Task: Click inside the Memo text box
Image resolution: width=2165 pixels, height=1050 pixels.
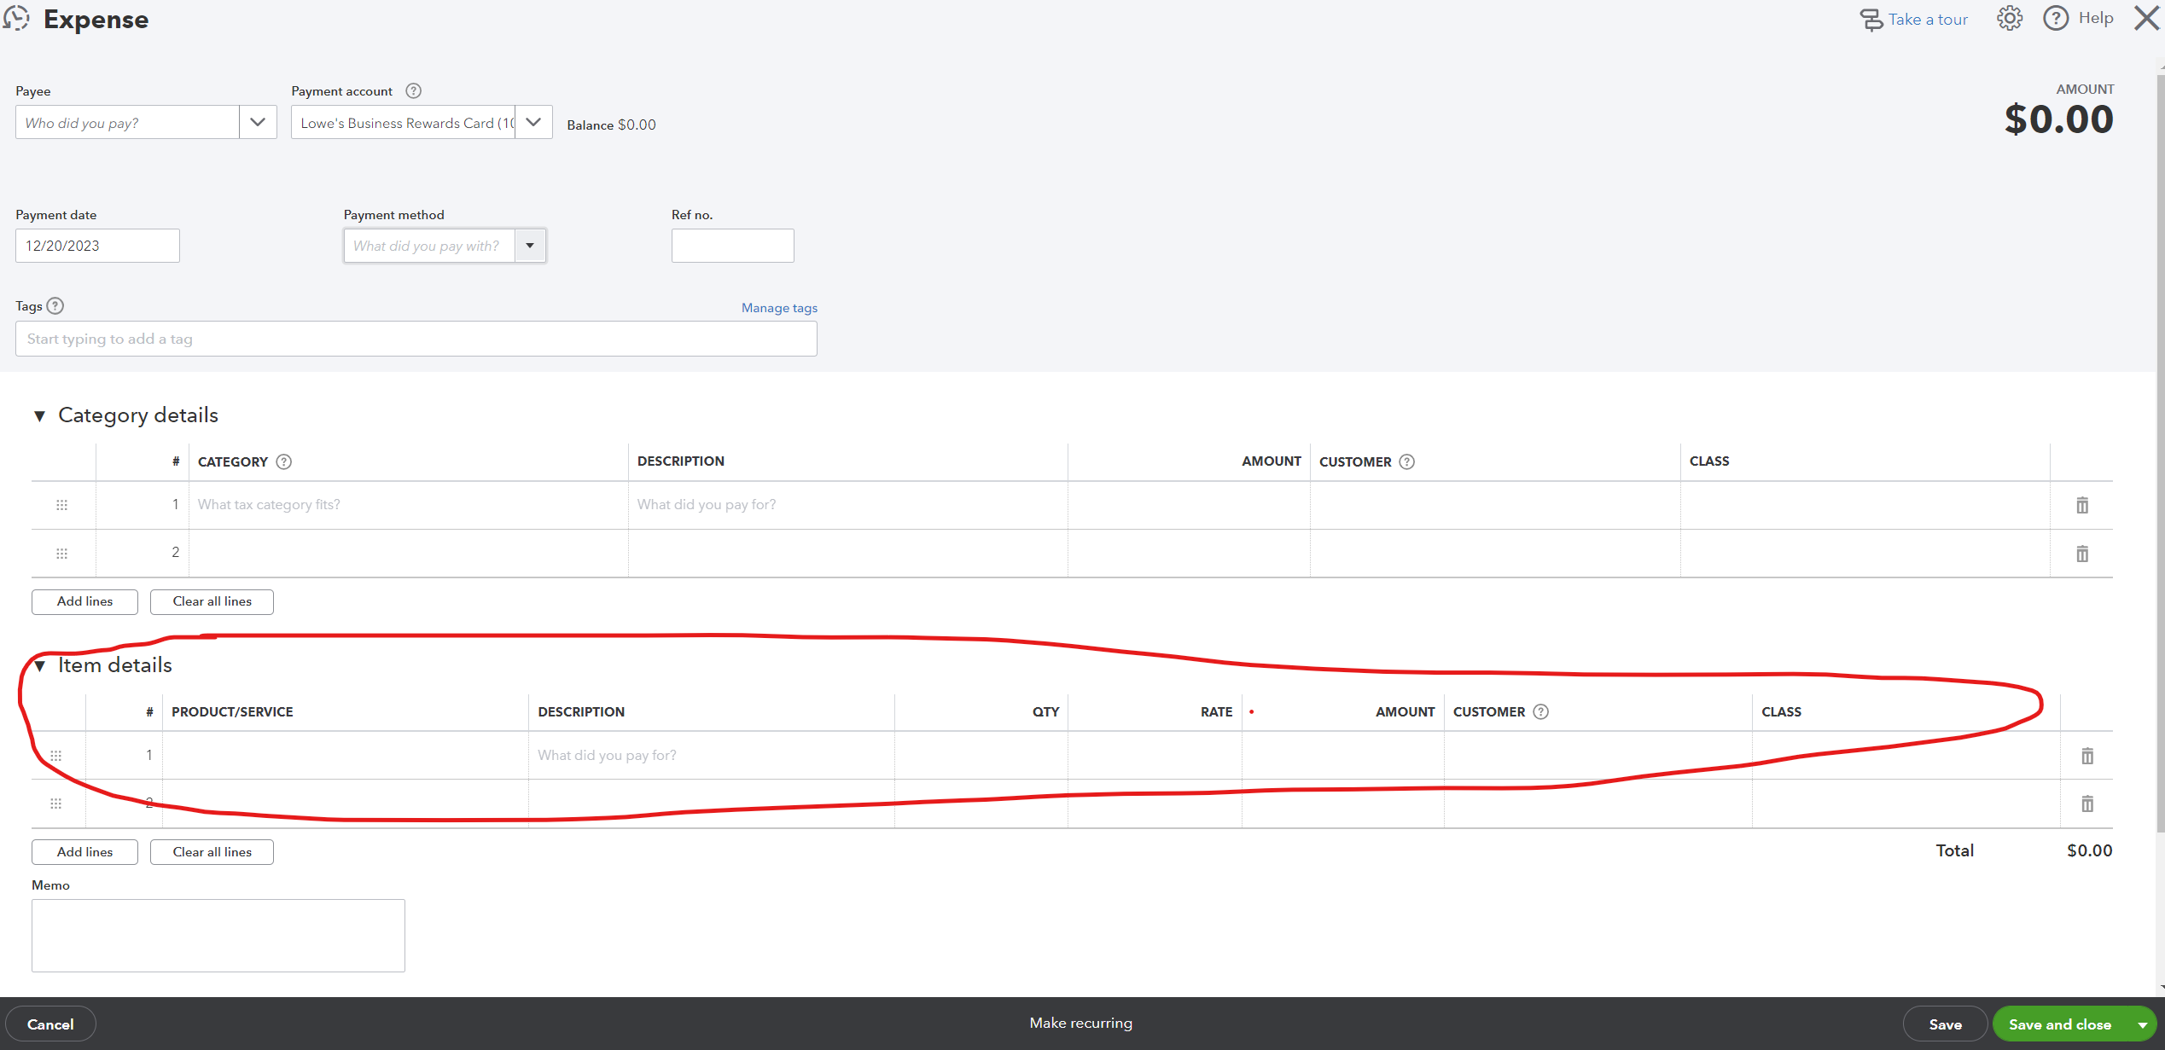Action: pyautogui.click(x=218, y=935)
